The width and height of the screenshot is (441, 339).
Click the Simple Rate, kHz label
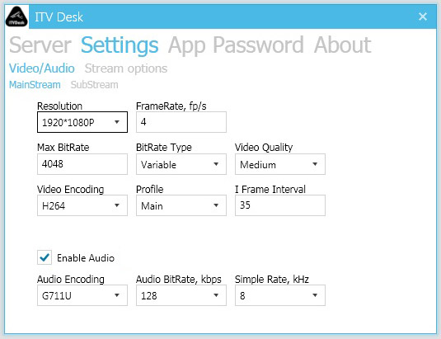pos(272,280)
